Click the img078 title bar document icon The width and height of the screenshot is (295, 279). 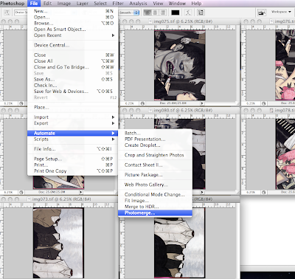[271, 111]
